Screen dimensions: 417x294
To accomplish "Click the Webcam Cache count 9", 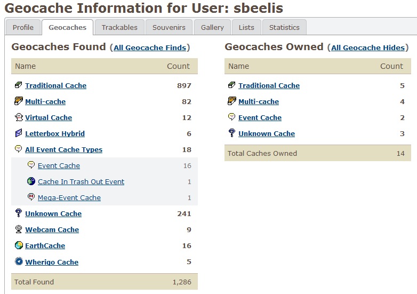I will click(189, 229).
